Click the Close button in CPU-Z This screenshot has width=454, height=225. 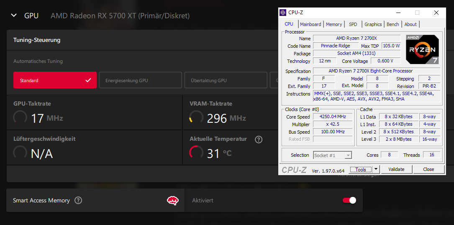428,169
